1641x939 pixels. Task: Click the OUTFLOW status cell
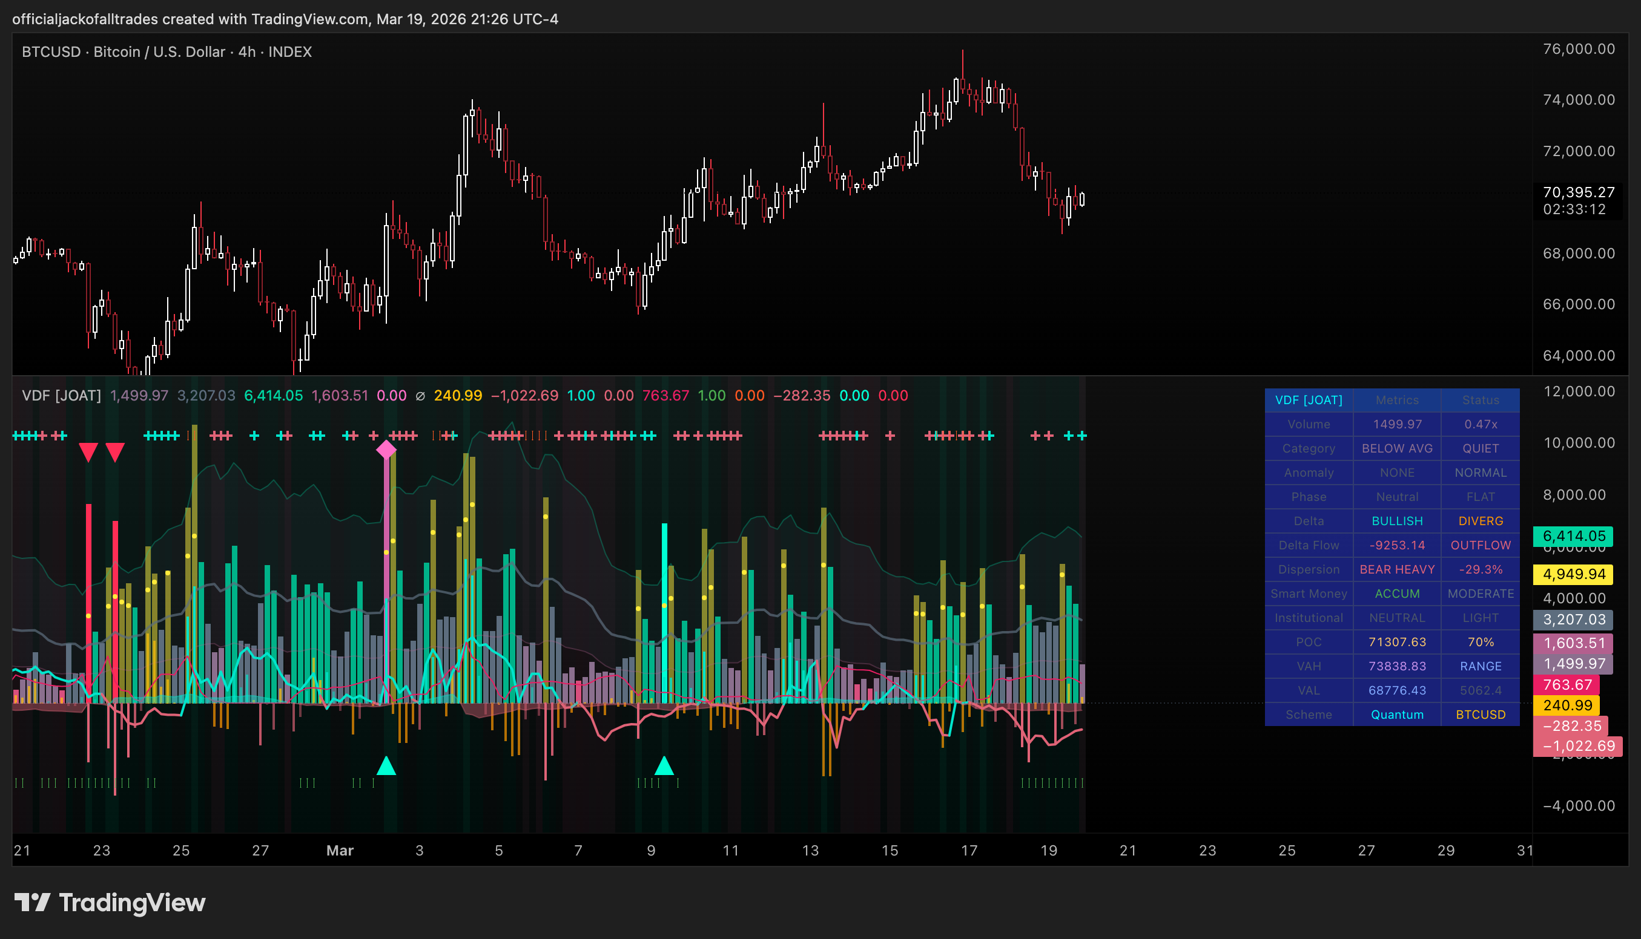1481,545
